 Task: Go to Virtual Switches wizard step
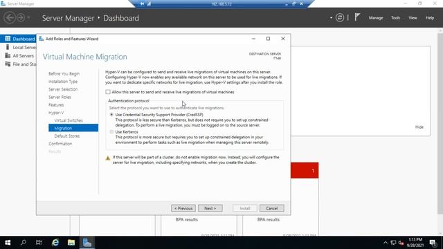click(x=69, y=120)
